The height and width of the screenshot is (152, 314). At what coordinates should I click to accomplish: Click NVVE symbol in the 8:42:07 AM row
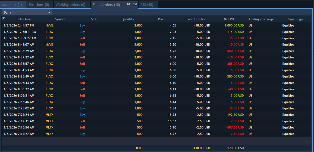click(x=49, y=44)
